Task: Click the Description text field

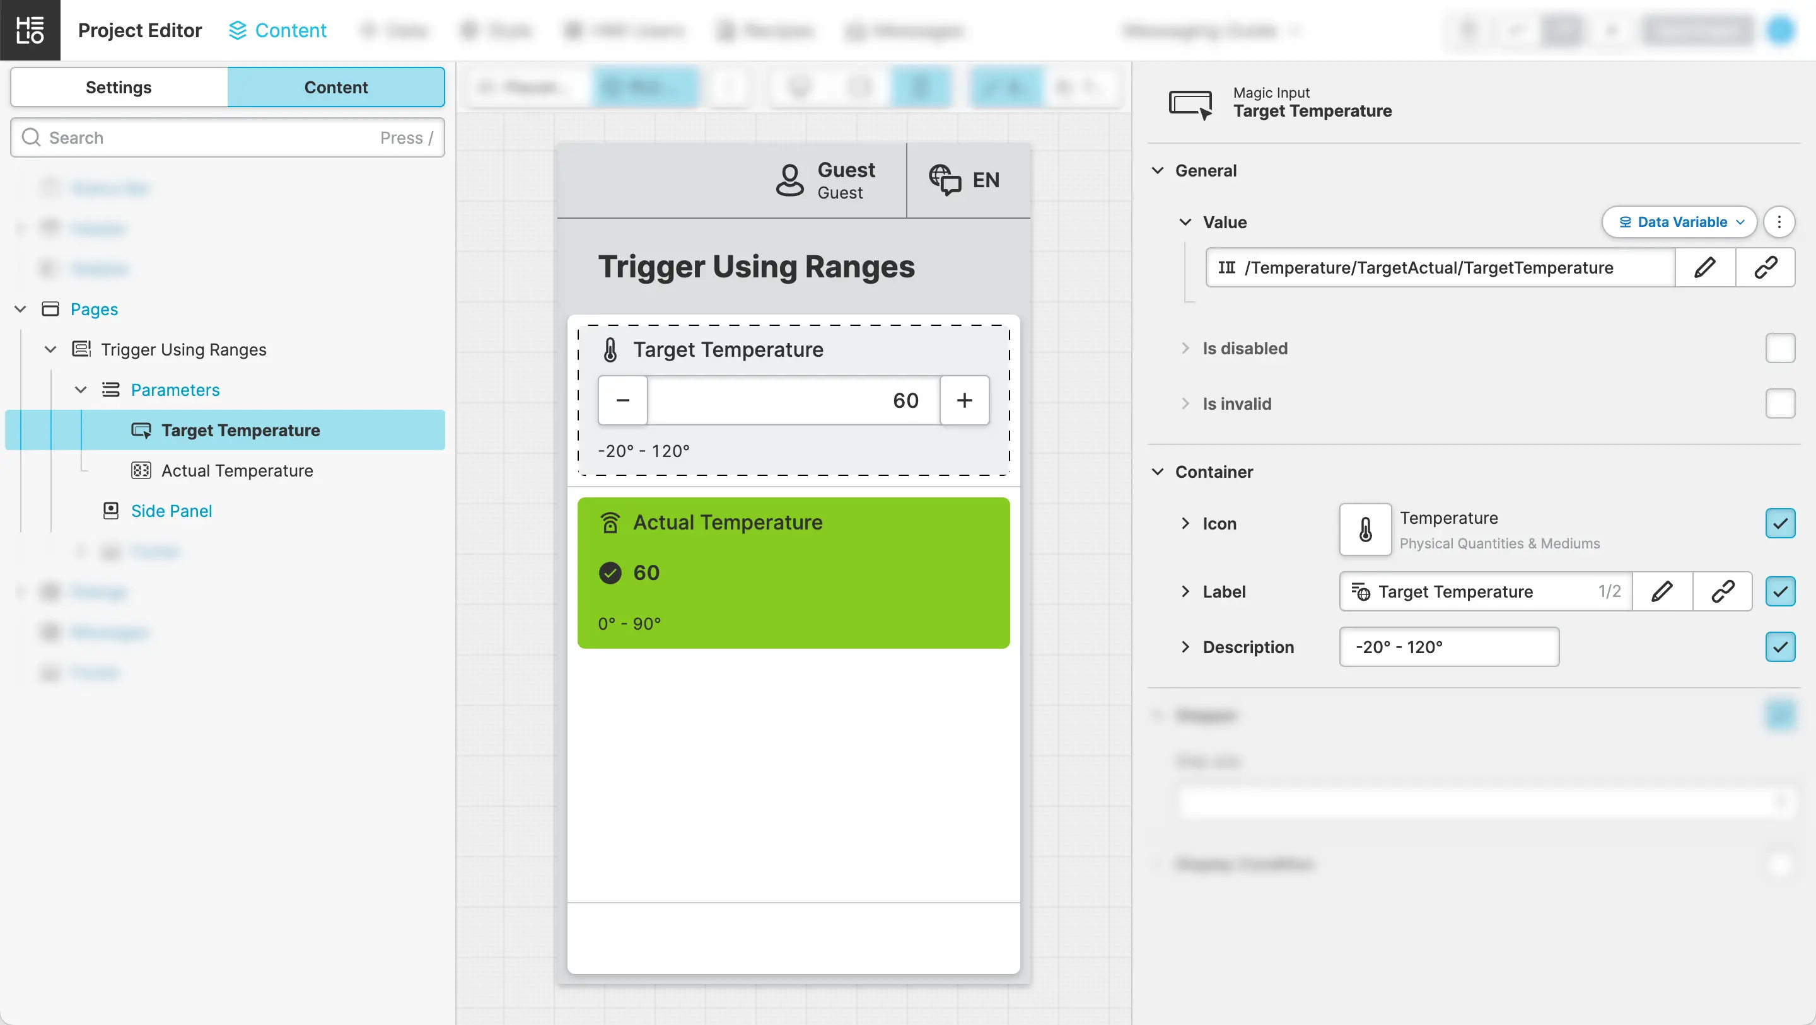Action: pyautogui.click(x=1449, y=646)
